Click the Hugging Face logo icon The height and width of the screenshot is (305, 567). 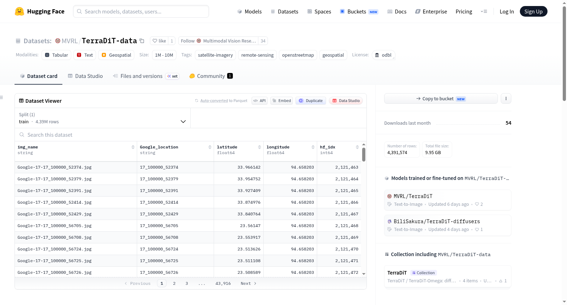point(19,11)
